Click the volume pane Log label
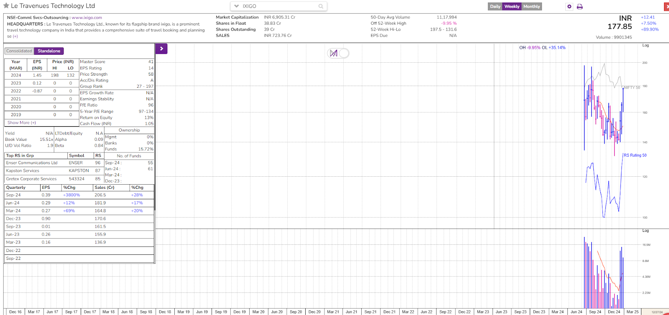The image size is (669, 315). [646, 231]
